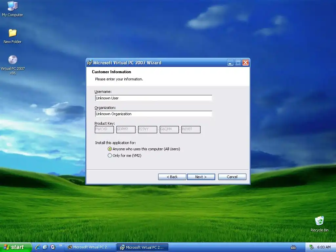Switch to second Microsoft Virtual PC taskbar button
336x252 pixels.
click(142, 247)
